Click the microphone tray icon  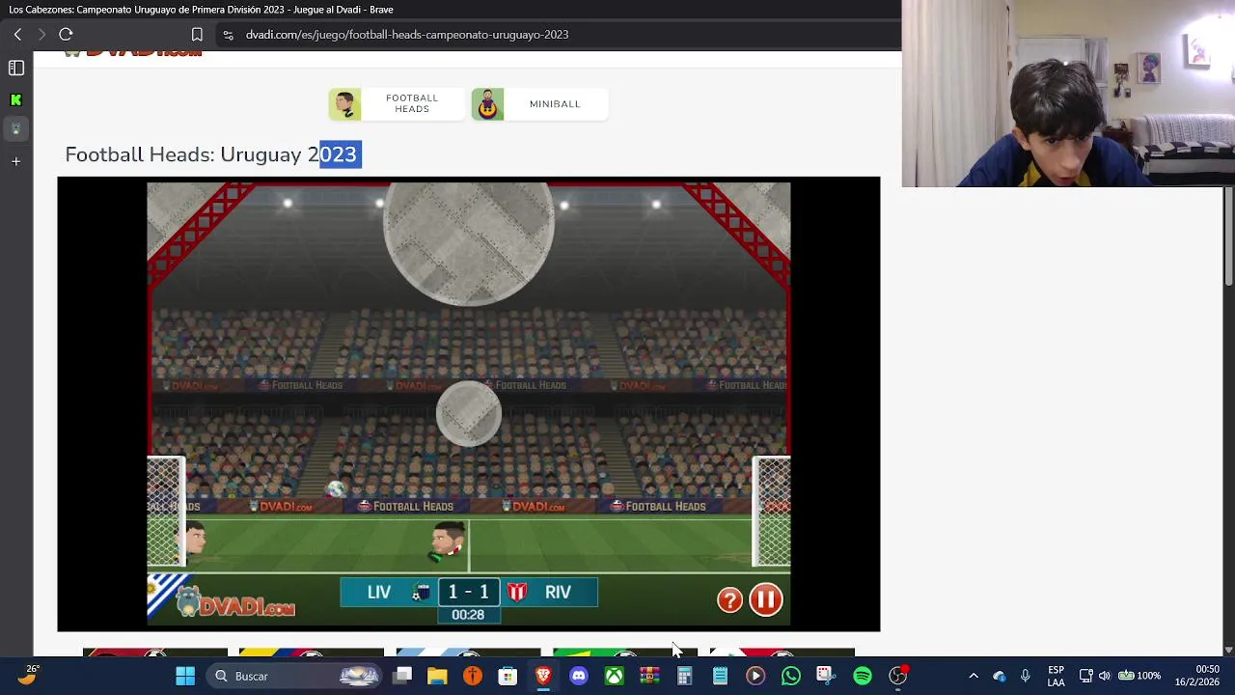[1025, 676]
